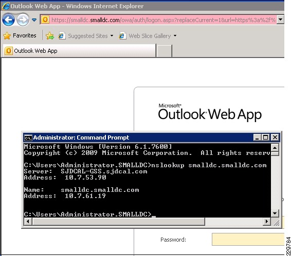Expand the Web Slice Gallery dropdown arrow
Screen dimensions: 291x256
[175, 35]
